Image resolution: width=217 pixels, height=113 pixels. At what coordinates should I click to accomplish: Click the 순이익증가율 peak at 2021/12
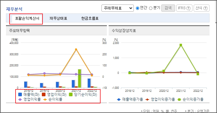(181, 45)
